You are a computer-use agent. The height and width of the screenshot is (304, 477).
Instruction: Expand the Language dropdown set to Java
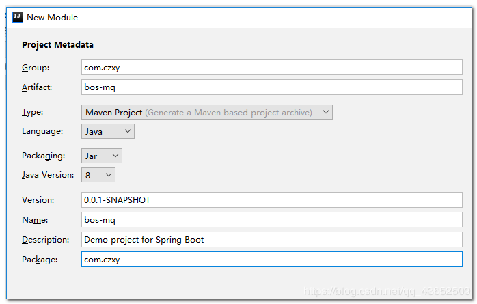click(108, 131)
